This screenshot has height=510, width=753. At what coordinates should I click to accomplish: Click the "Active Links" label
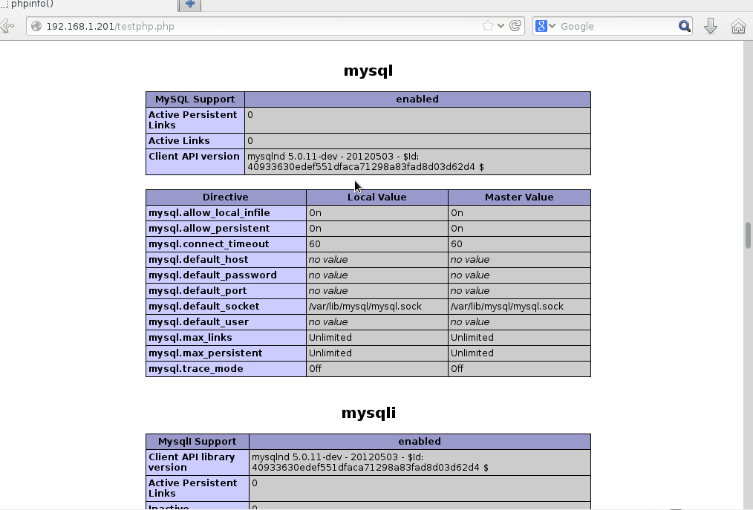pyautogui.click(x=195, y=141)
